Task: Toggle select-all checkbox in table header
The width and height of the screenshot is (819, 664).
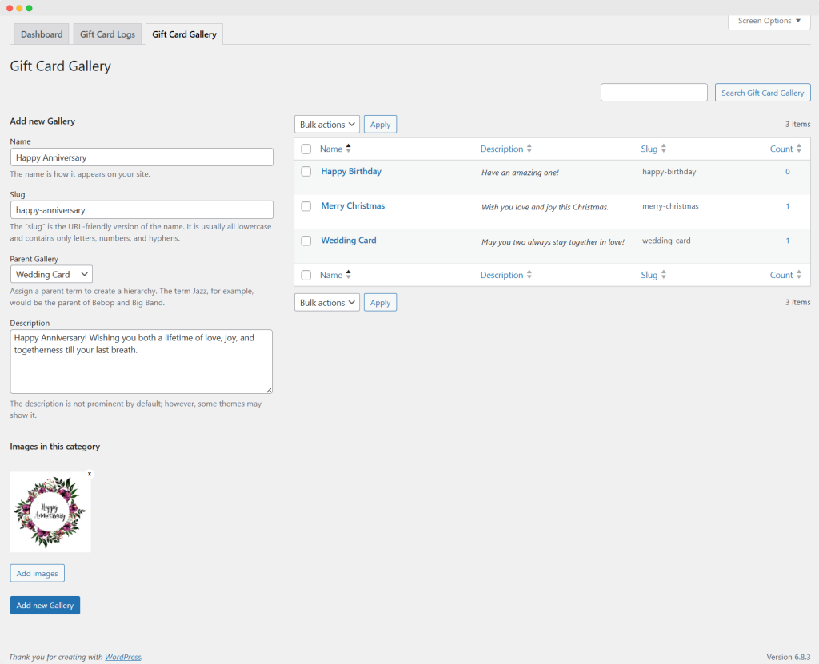Action: (306, 149)
